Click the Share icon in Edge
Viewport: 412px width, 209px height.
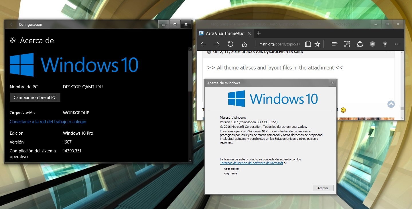(360, 44)
